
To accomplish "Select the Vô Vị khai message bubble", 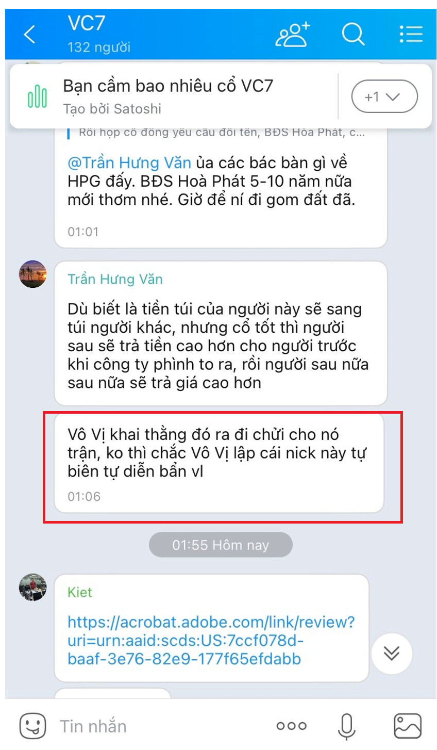I will 220,463.
